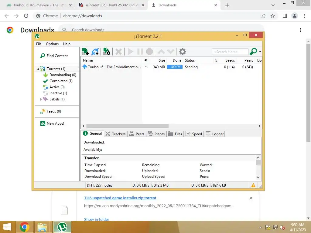Open TH6 unpatched game installer.zip.torrent link
Image resolution: width=311 pixels, height=233 pixels.
point(120,198)
